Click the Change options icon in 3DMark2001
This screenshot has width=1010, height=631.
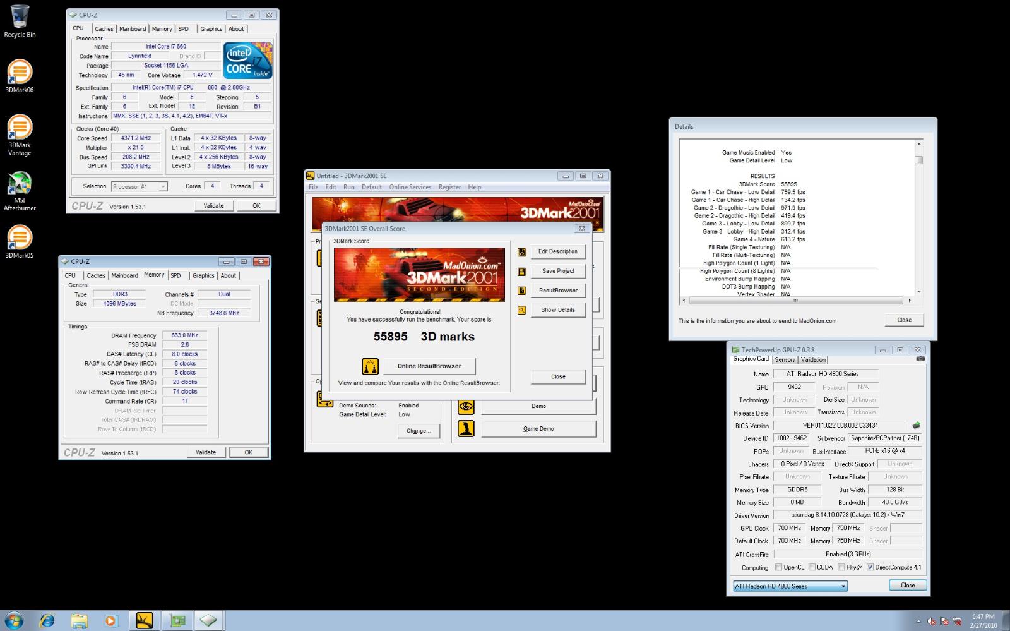324,399
